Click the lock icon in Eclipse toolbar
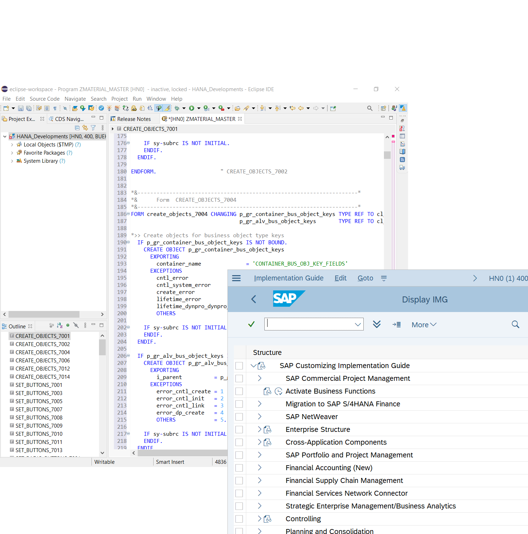The height and width of the screenshot is (534, 528). pyautogui.click(x=134, y=108)
